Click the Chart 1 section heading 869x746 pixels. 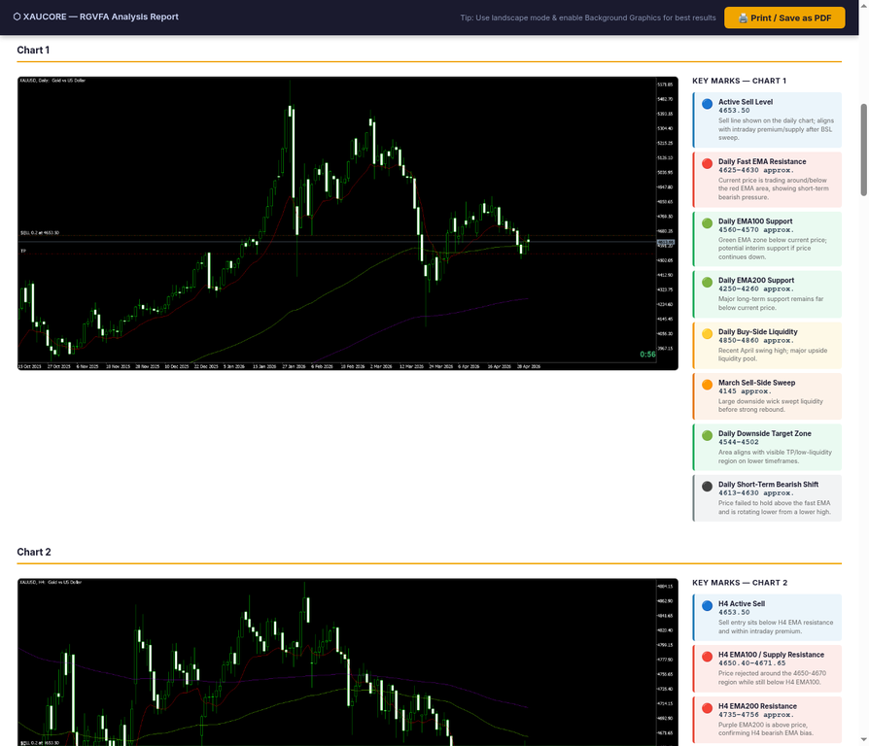tap(33, 51)
